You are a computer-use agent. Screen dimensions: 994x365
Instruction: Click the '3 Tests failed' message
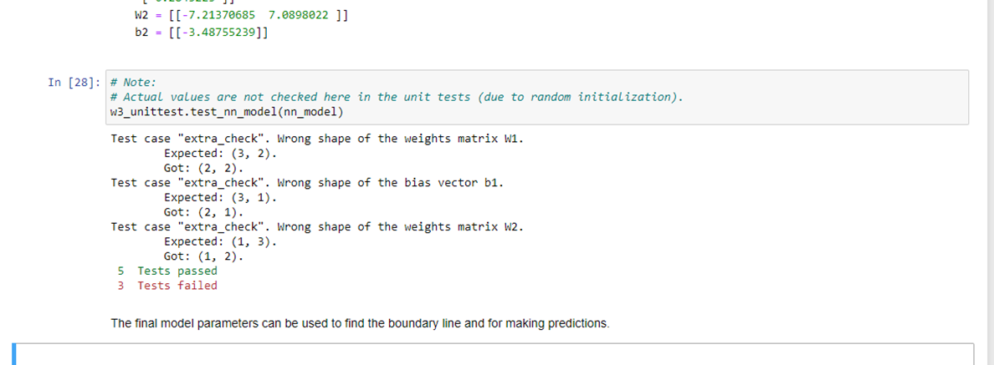pos(167,286)
